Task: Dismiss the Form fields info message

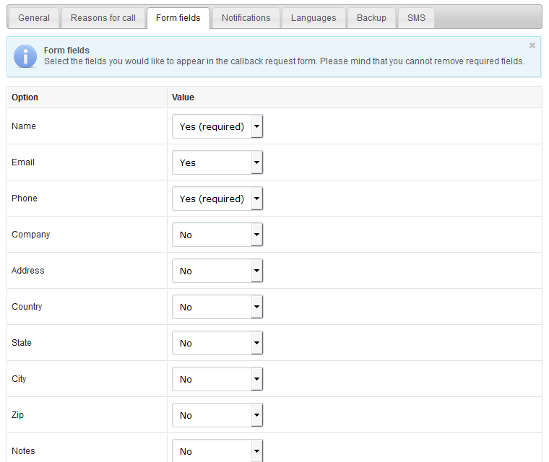Action: (532, 45)
